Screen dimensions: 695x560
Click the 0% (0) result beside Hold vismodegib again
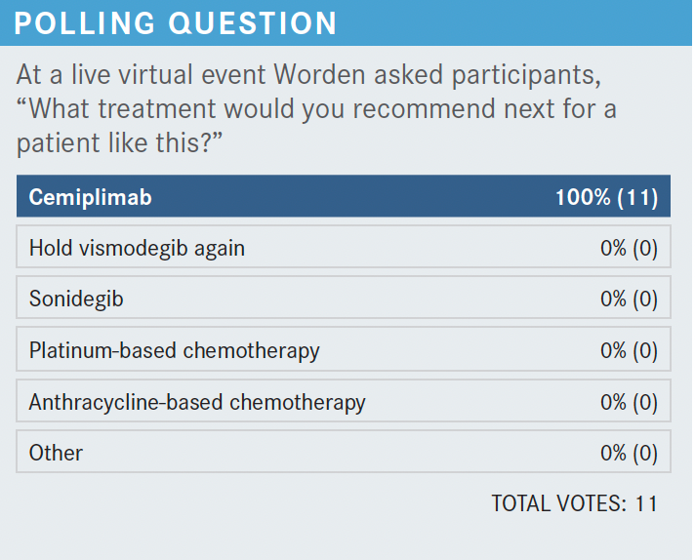click(629, 248)
